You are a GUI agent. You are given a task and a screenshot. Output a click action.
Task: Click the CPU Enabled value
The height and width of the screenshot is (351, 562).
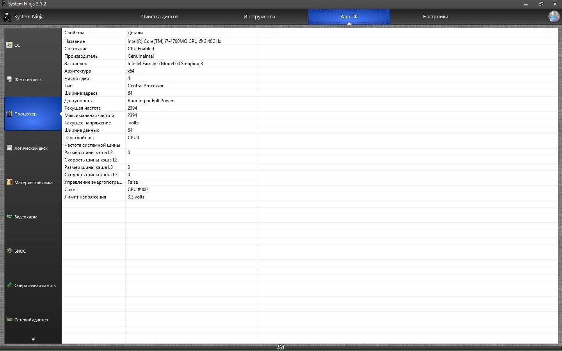coord(141,49)
